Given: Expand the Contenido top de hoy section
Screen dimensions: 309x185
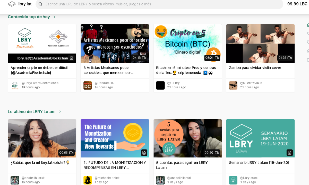Looking at the screenshot, I should pos(54,17).
